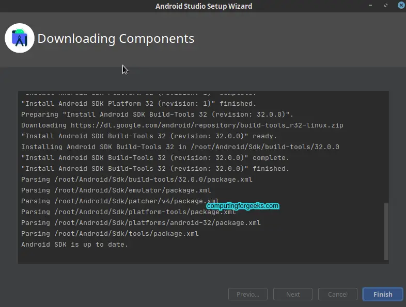This screenshot has width=406, height=307.
Task: Click the 'Preparing "Install Android SDK Build-Tools 32' line
Action: point(157,114)
